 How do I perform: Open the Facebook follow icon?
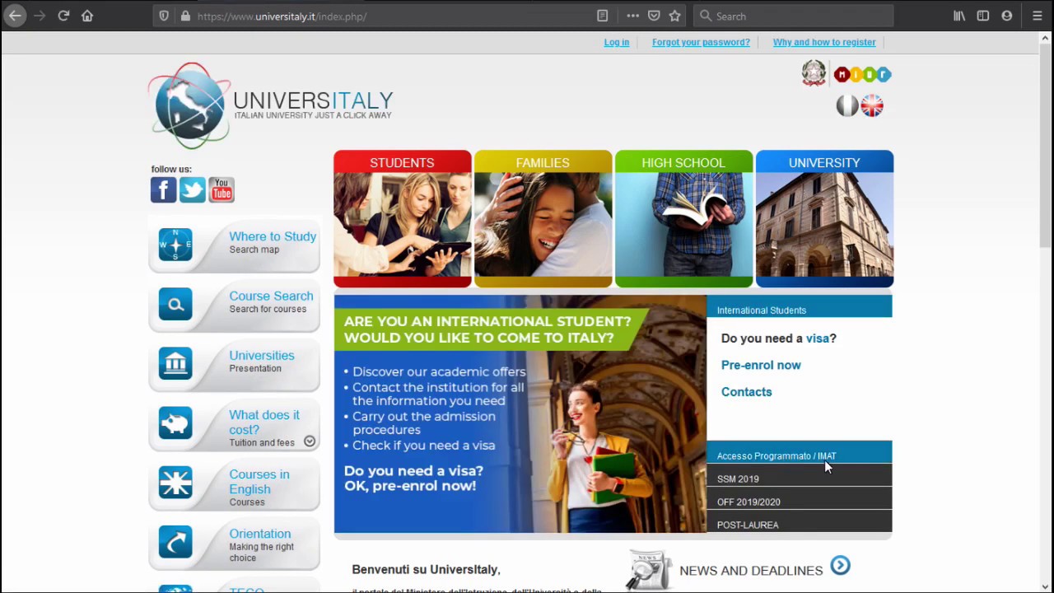coord(163,190)
